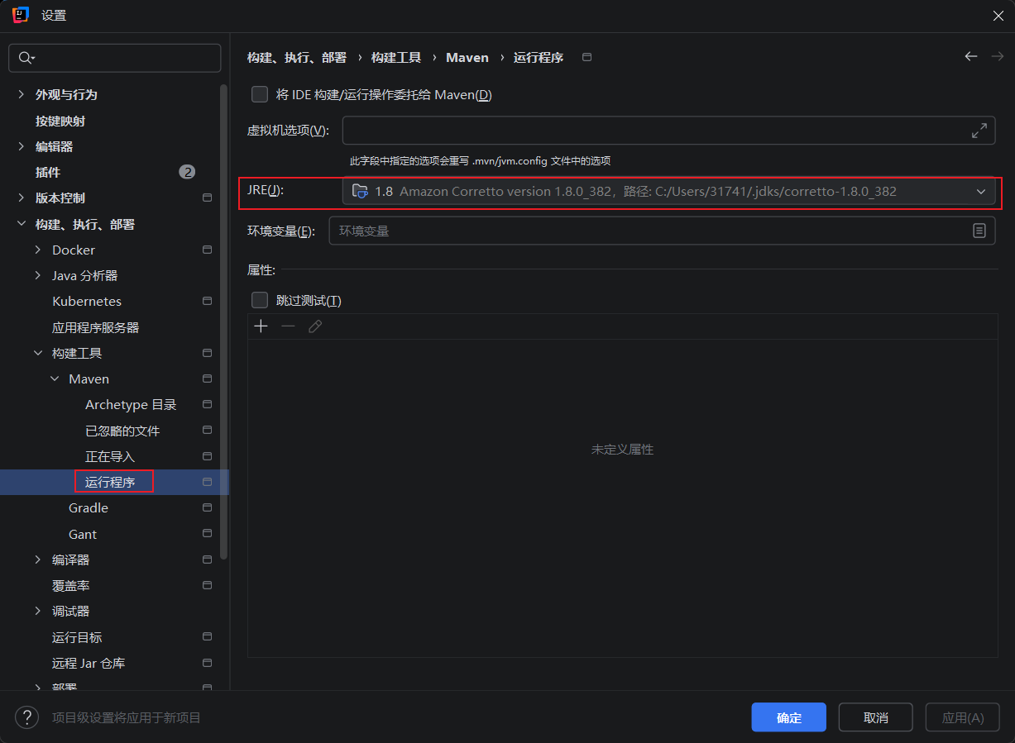Image resolution: width=1015 pixels, height=743 pixels.
Task: Click the plugins update badge showing 2
Action: click(187, 172)
